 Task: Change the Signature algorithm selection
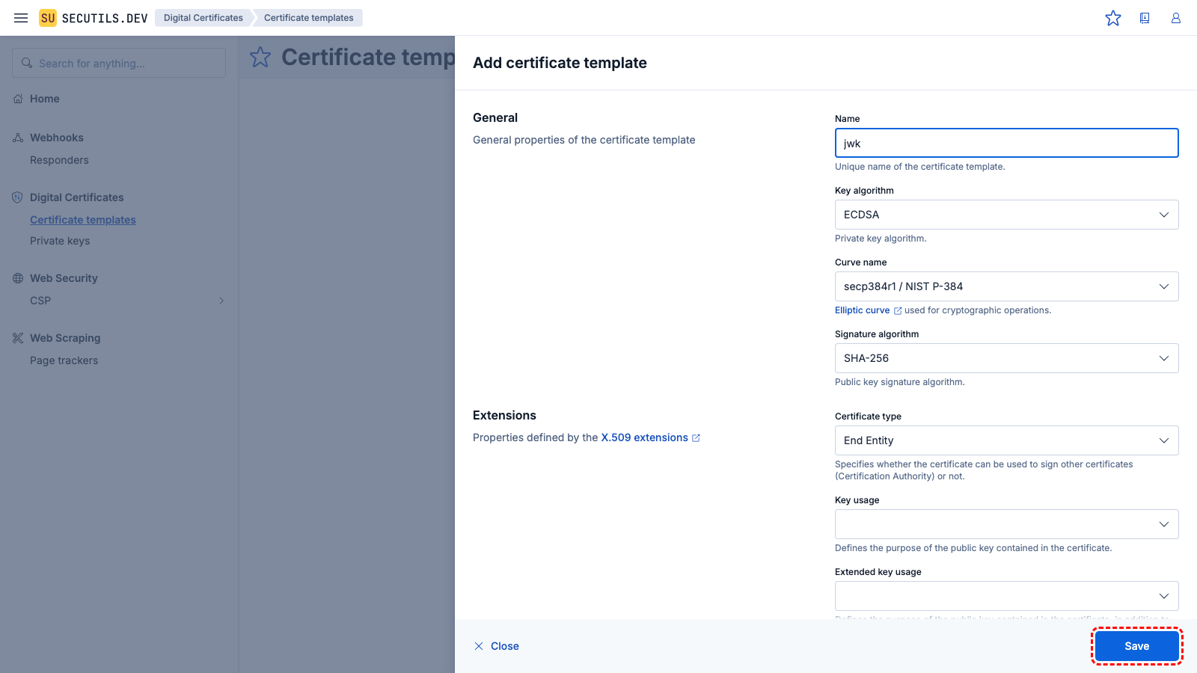coord(1005,358)
